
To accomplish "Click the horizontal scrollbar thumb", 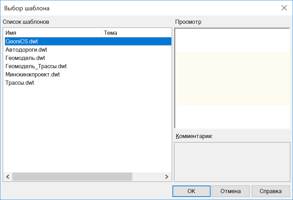I will [72, 177].
